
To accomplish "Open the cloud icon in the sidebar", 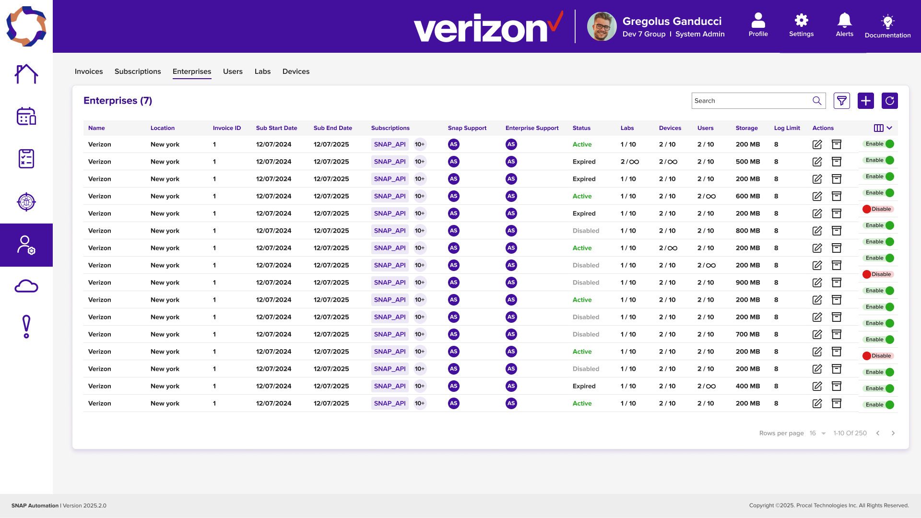I will click(x=26, y=286).
